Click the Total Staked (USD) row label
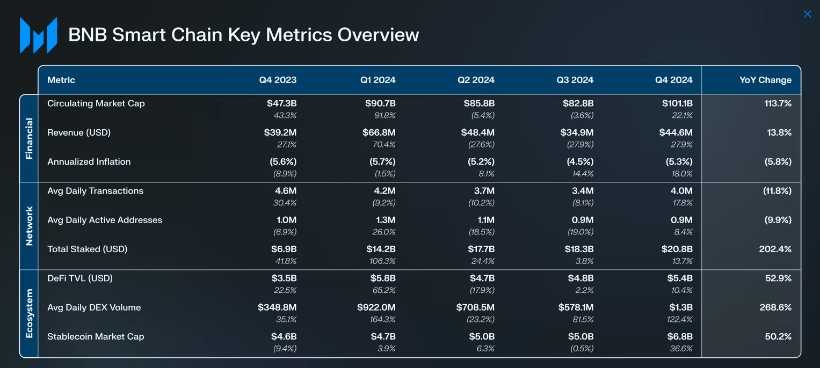This screenshot has width=820, height=368. point(88,249)
